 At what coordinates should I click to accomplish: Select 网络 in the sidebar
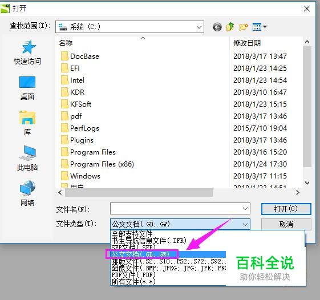coord(27,193)
